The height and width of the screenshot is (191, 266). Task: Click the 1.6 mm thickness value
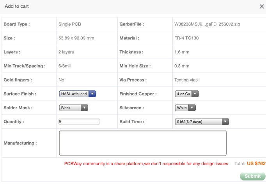[x=182, y=52]
